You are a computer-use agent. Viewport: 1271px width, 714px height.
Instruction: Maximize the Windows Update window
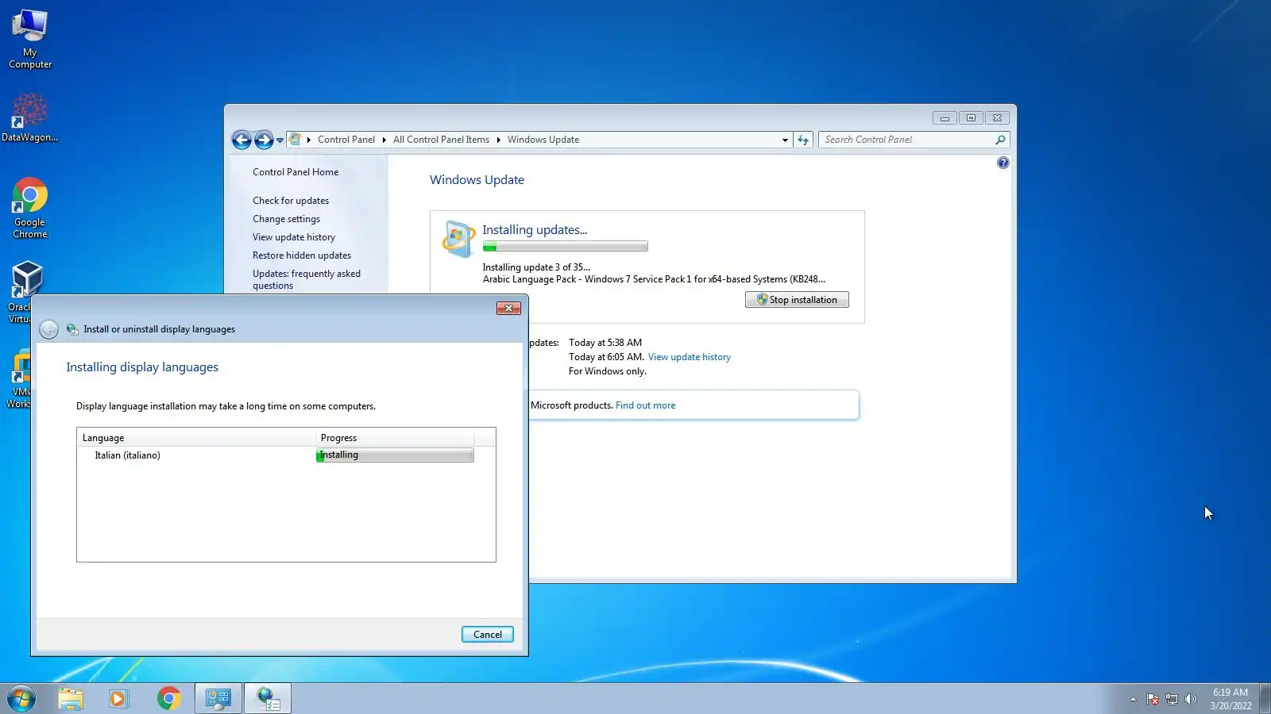tap(971, 118)
